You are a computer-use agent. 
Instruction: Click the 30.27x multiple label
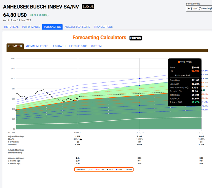click(205, 71)
